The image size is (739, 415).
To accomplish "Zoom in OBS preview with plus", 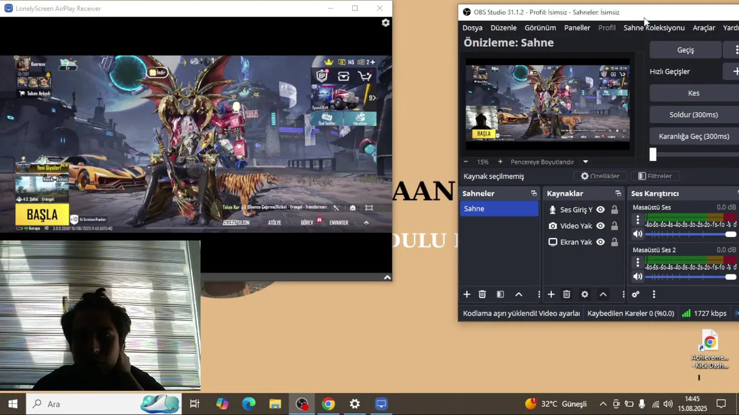I will tap(500, 162).
